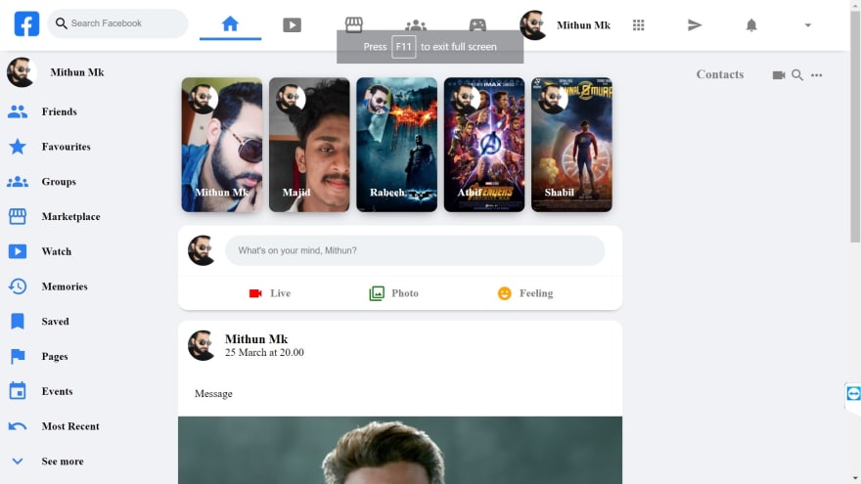Click the Marketplace icon in the sidebar
Viewport: 861px width, 484px height.
(18, 216)
